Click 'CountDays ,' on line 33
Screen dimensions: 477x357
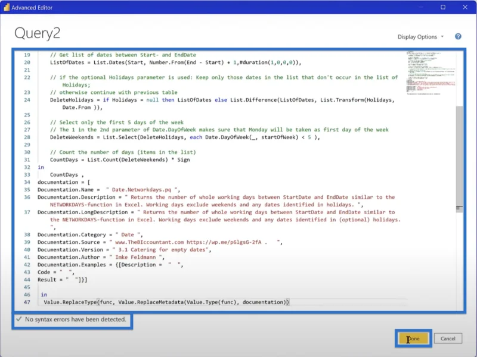coord(67,174)
